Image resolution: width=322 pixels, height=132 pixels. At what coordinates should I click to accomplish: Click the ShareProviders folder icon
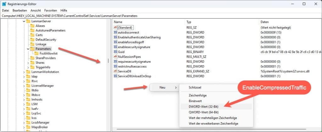point(32,58)
